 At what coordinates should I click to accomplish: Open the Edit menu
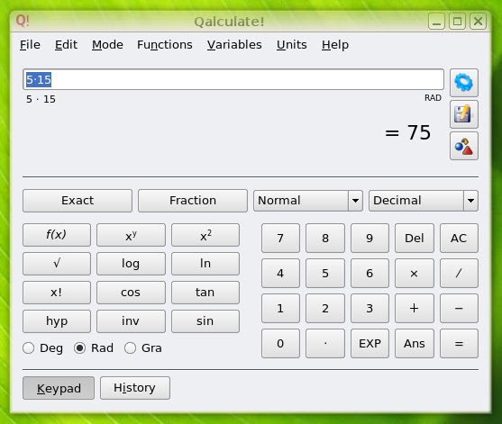[66, 45]
